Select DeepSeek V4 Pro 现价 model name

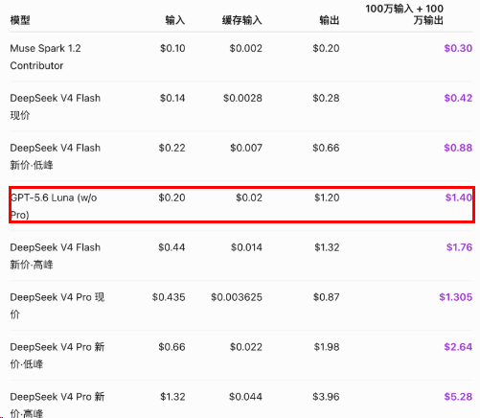(x=57, y=306)
